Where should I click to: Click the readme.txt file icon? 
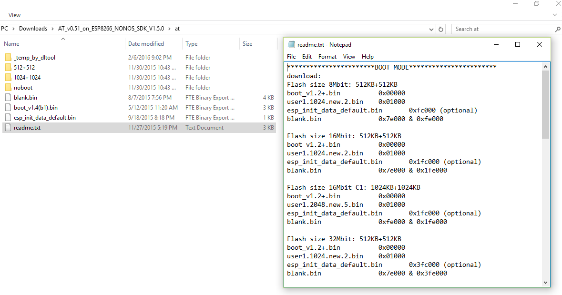pyautogui.click(x=8, y=128)
